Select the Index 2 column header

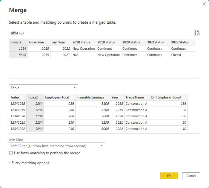18,42
